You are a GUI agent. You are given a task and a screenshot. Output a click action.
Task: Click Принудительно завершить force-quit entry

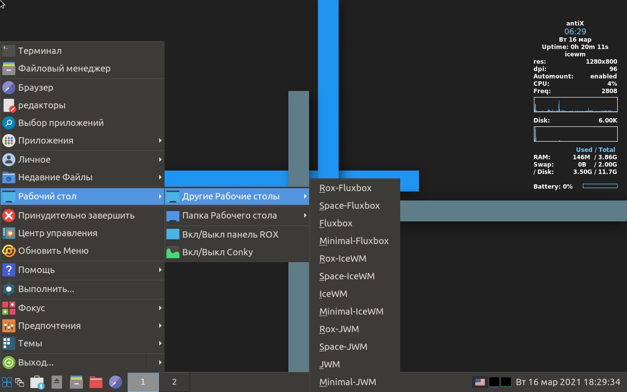pos(82,216)
